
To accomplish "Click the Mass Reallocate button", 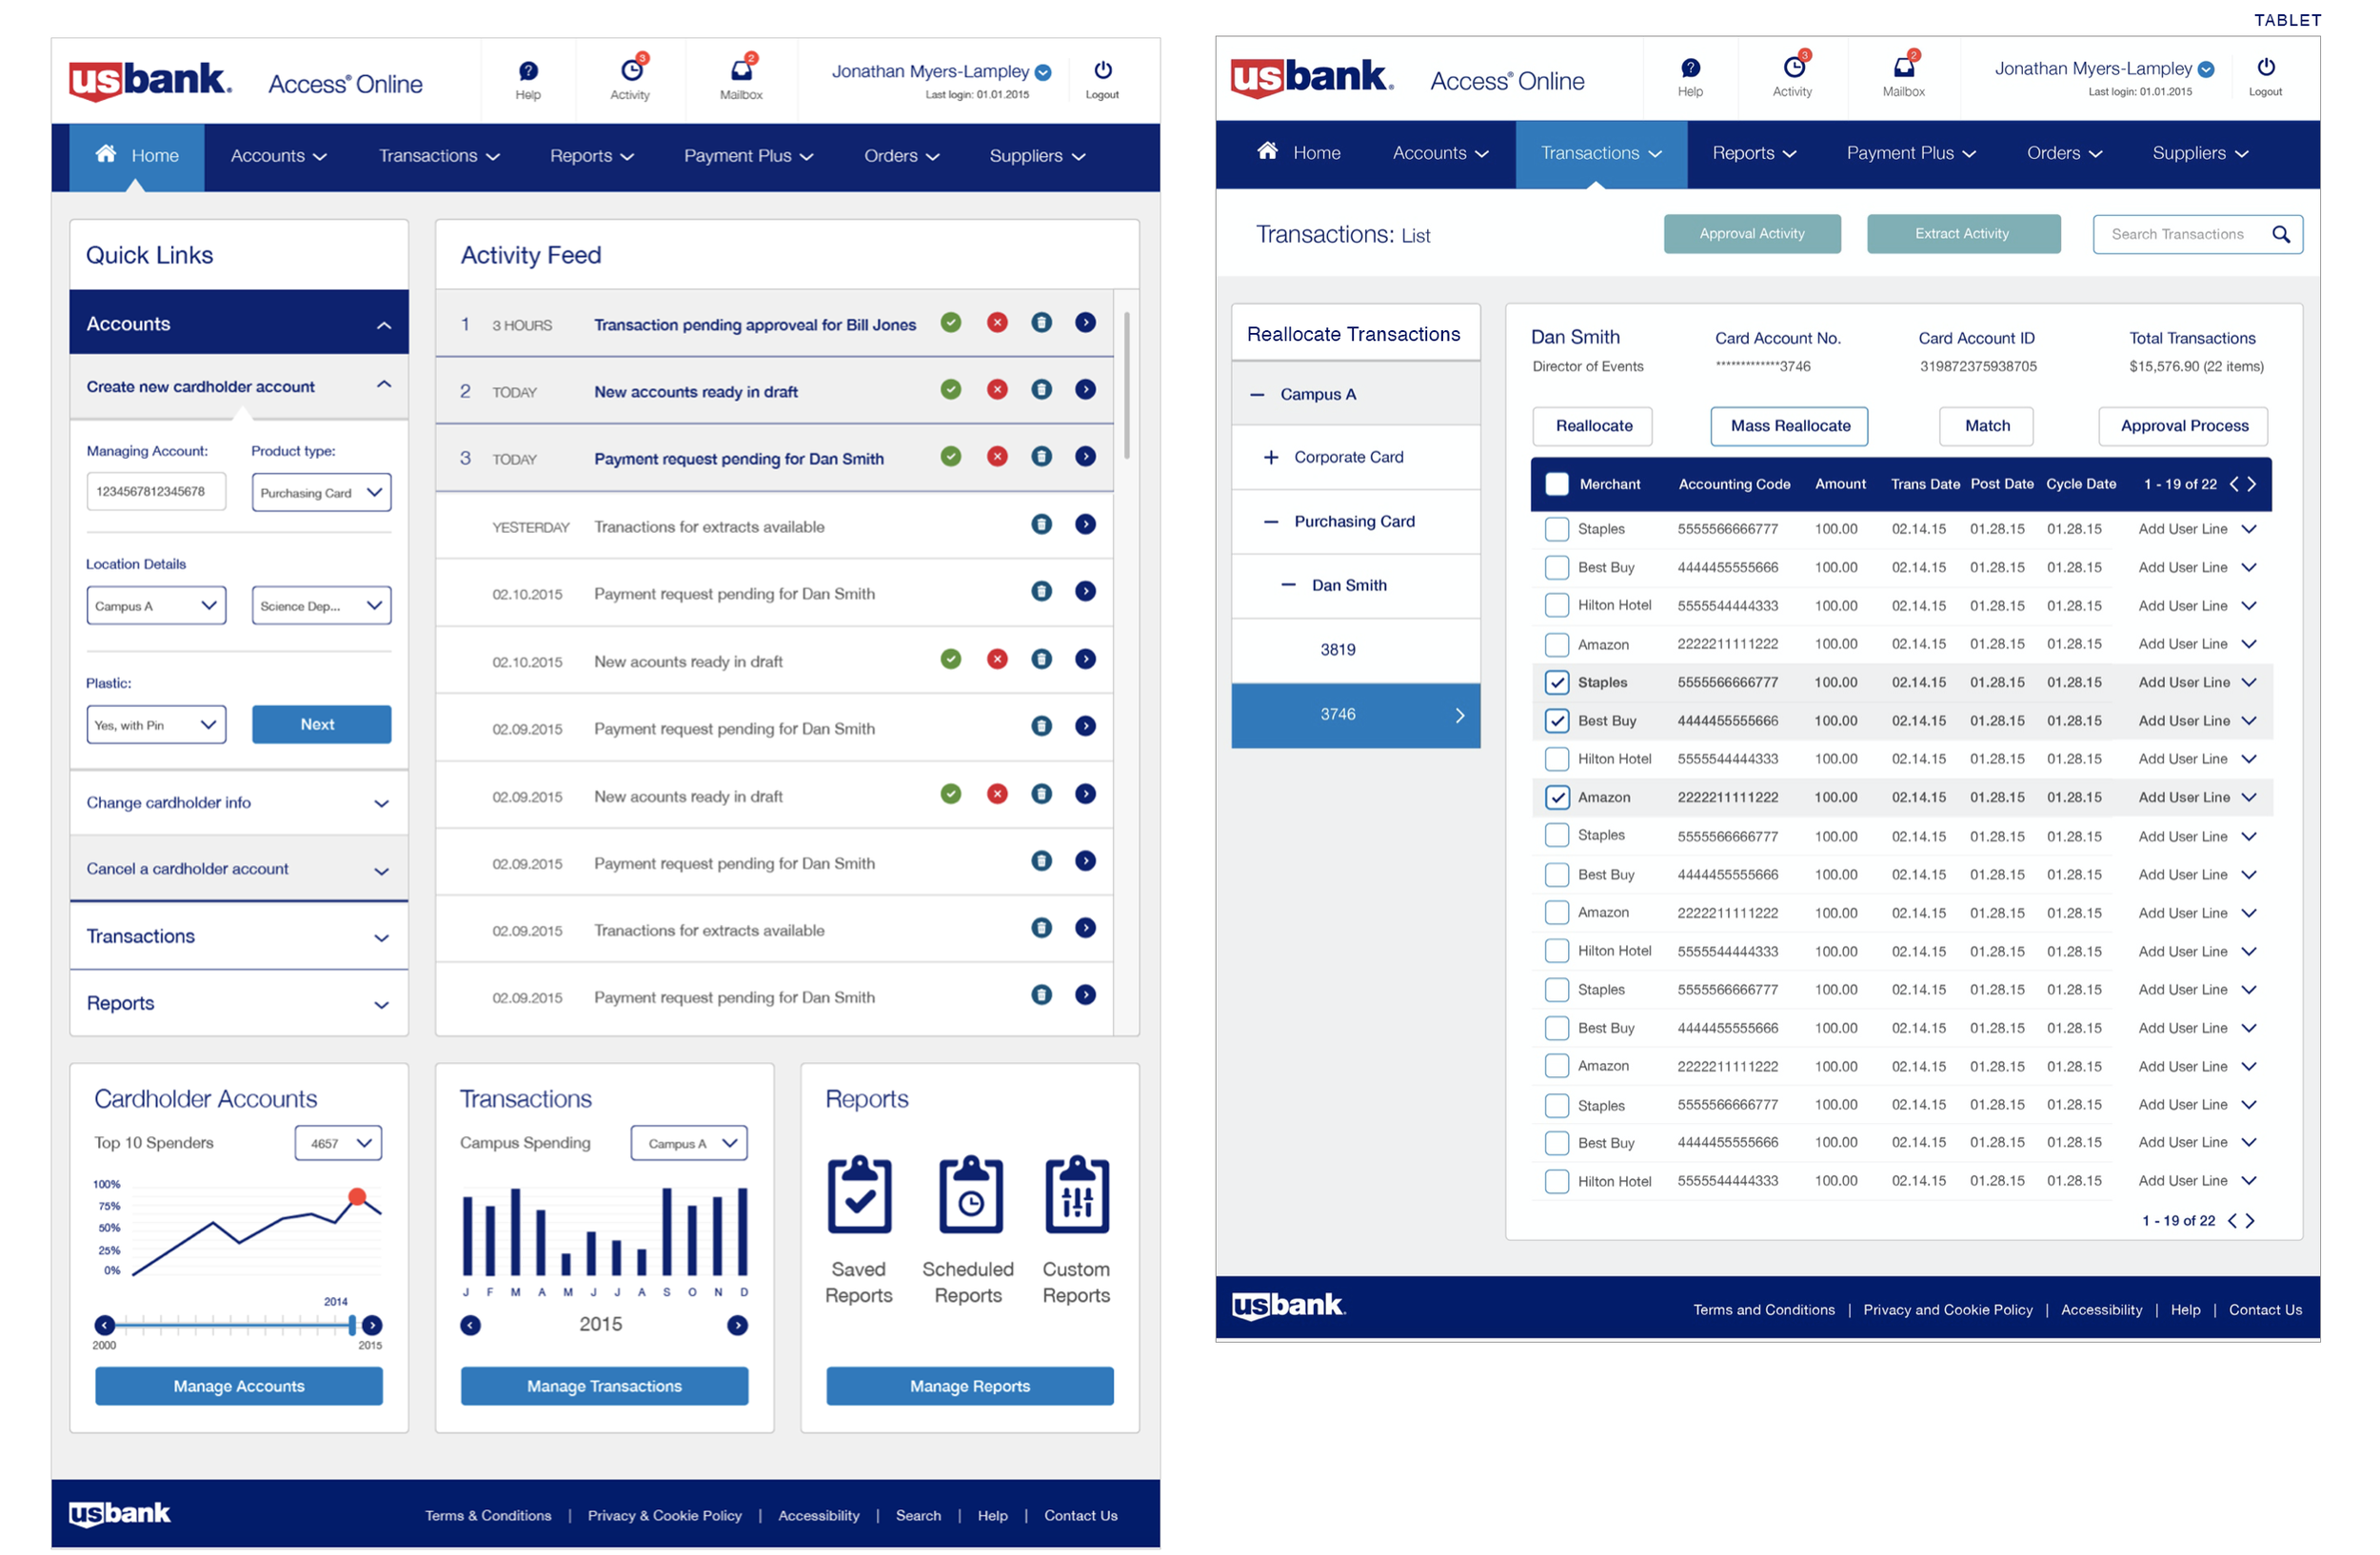I will click(x=1790, y=425).
